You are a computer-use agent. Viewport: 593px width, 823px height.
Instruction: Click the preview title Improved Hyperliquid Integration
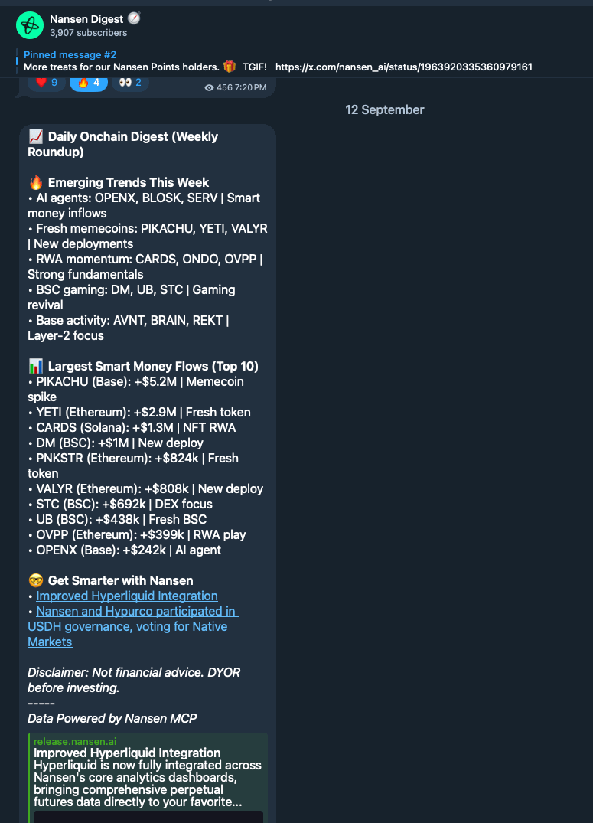coord(127,753)
